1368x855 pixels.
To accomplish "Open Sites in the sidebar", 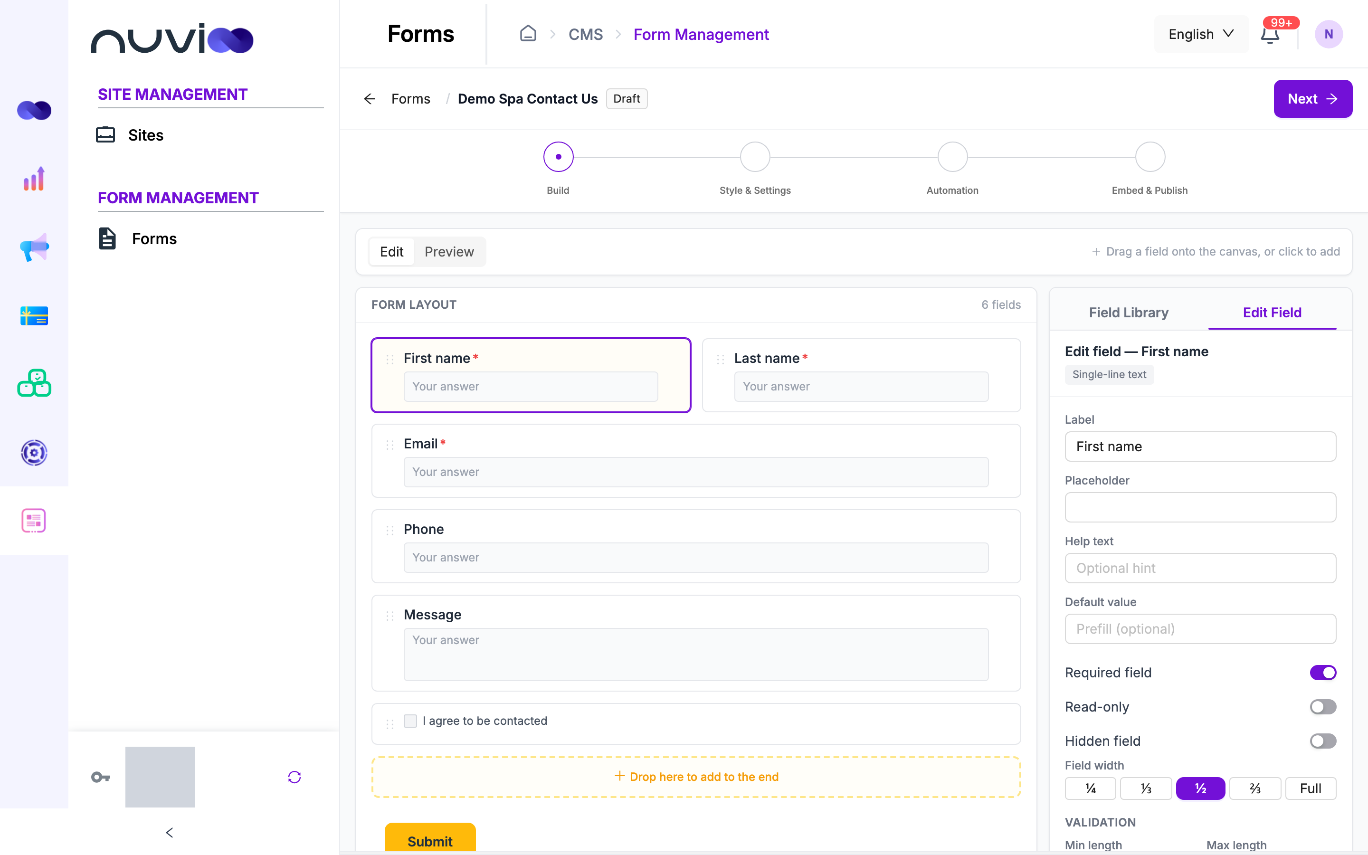I will (x=146, y=135).
